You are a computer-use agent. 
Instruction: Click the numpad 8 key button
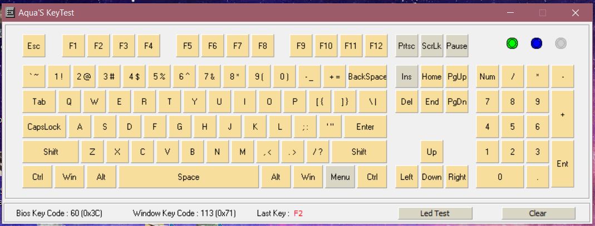(x=512, y=102)
